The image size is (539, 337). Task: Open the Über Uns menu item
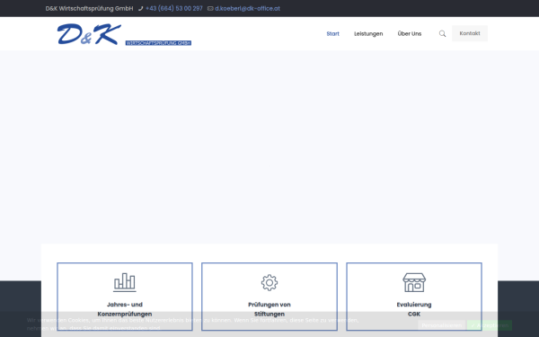(x=410, y=34)
